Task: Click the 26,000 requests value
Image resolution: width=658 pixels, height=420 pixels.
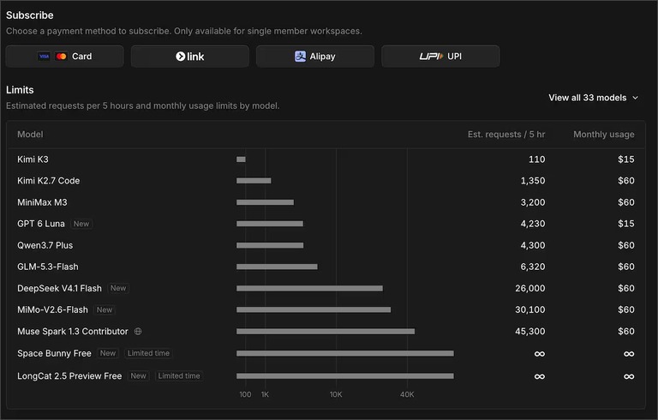Action: tap(530, 288)
